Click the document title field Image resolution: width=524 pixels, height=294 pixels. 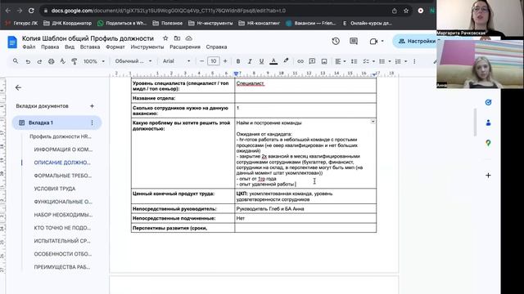[x=88, y=38]
